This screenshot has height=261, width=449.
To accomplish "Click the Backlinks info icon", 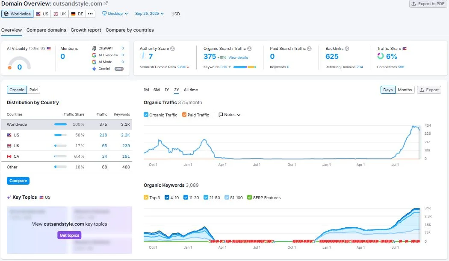I will point(347,49).
